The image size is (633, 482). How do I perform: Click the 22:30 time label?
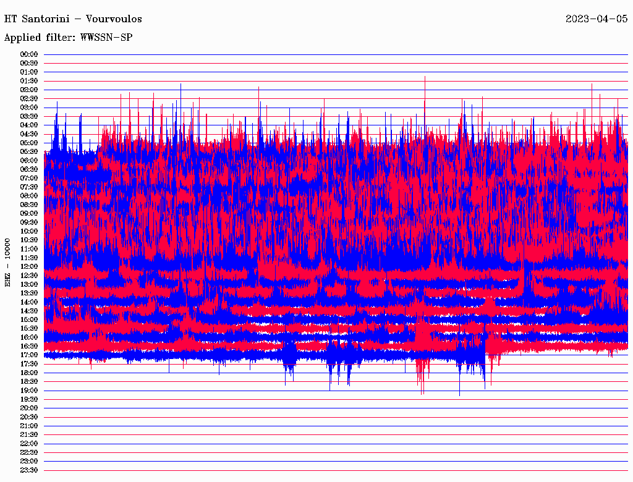tap(29, 452)
